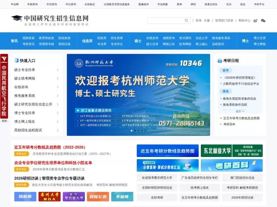Click the blue 院校库 button
The width and height of the screenshot is (277, 207).
[25, 197]
